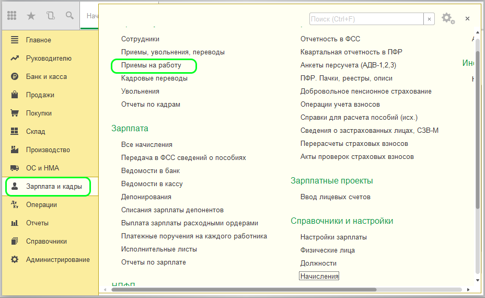Open Исполнительные листы
Screen dimensions: 485x298
159,249
